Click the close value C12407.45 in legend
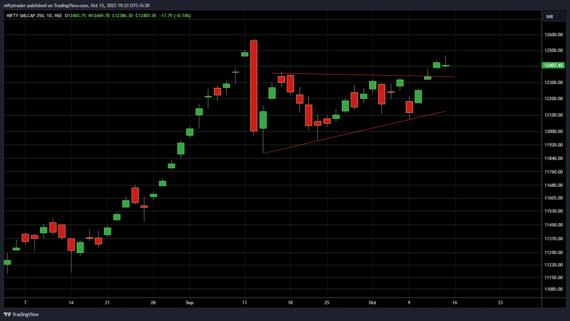This screenshot has width=570, height=321. coord(146,16)
